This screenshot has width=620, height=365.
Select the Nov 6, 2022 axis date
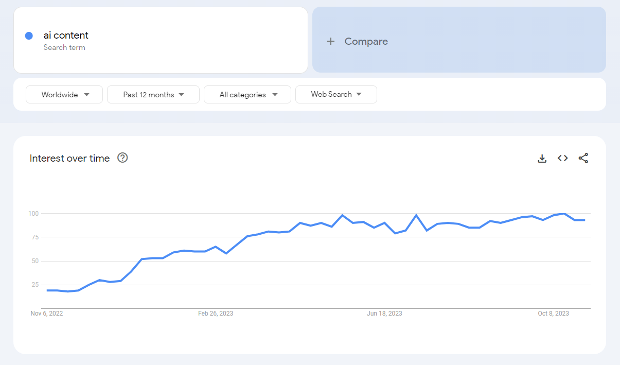pos(47,314)
